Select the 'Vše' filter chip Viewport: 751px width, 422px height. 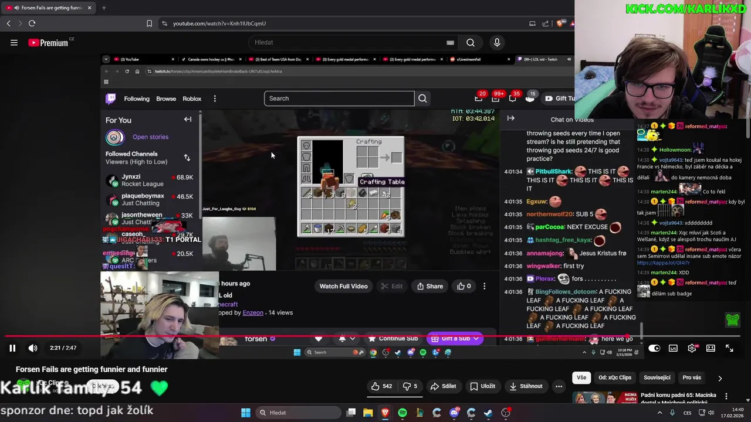coord(581,378)
